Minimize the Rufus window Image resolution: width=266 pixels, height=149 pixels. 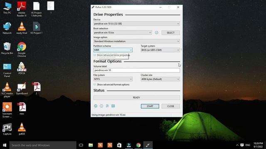tap(160, 7)
